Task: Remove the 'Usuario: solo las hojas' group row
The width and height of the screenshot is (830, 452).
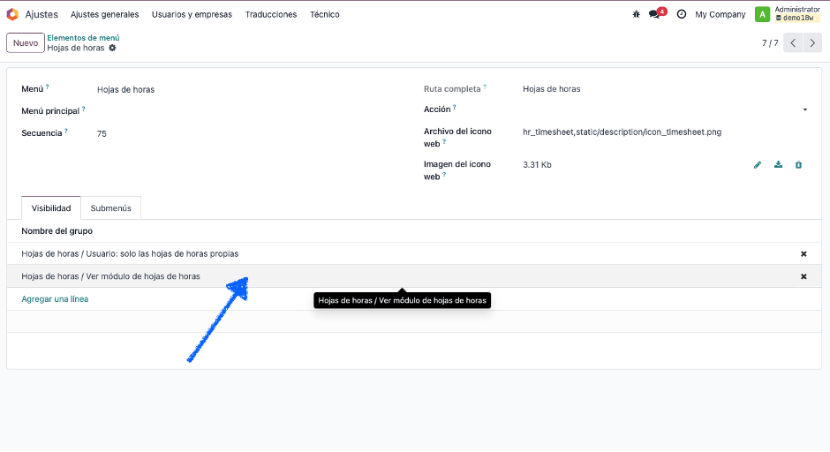Action: point(804,254)
